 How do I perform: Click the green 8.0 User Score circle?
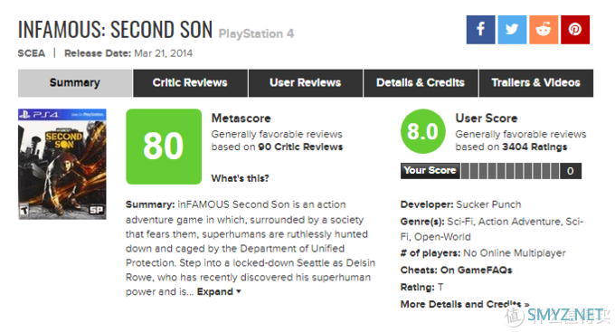423,131
